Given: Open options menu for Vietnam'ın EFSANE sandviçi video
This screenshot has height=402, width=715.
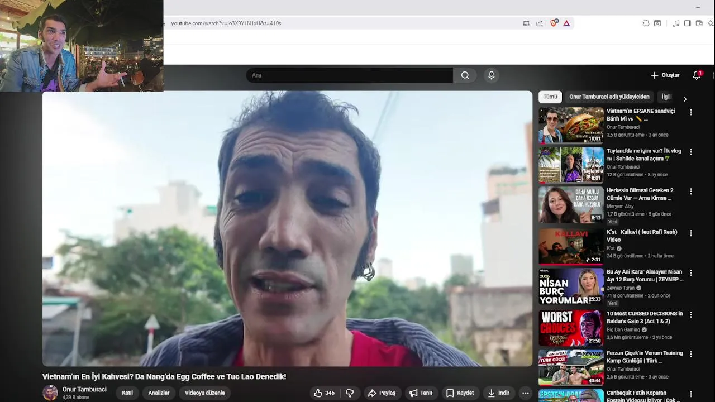Looking at the screenshot, I should (691, 112).
